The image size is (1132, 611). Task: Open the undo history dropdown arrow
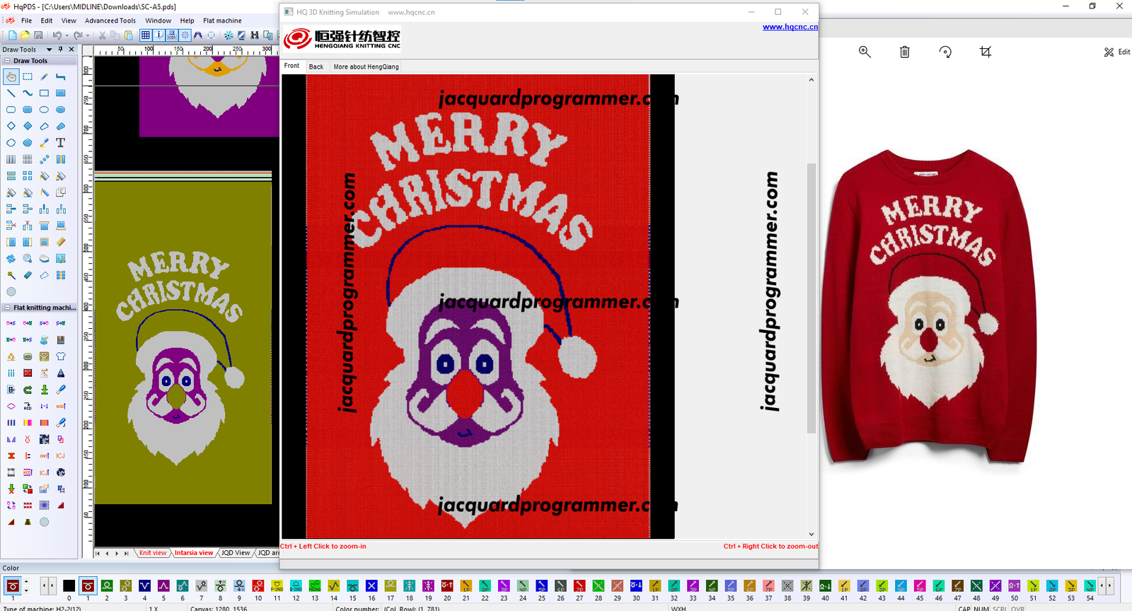[x=67, y=35]
